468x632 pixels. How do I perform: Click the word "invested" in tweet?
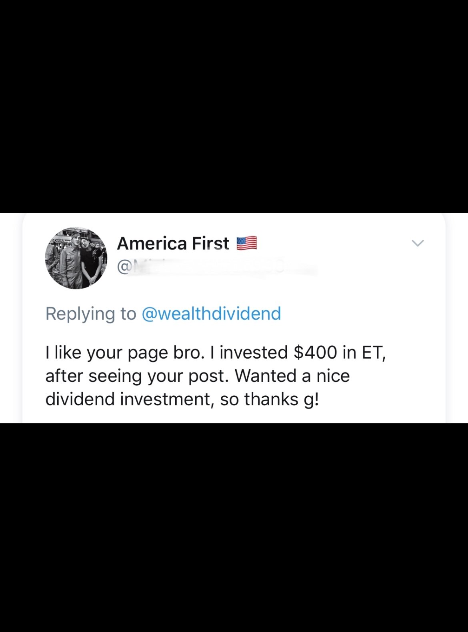254,352
